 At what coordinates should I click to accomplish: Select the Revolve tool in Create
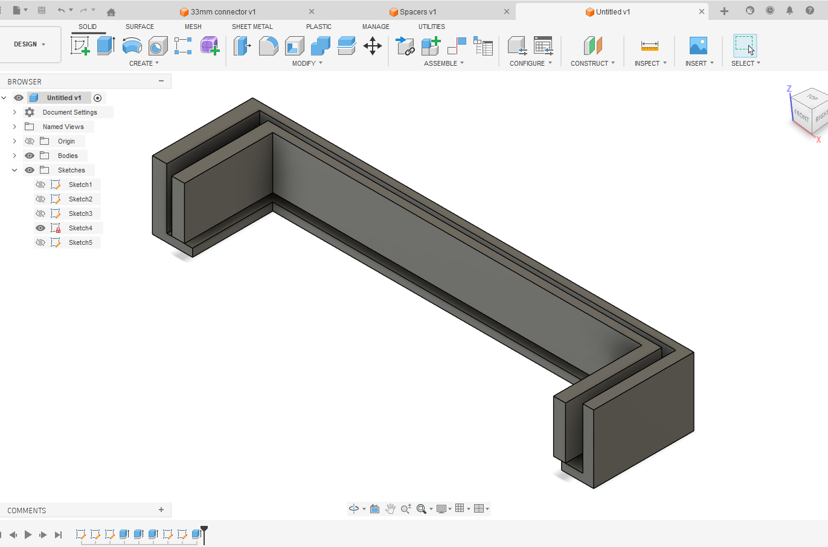click(132, 46)
